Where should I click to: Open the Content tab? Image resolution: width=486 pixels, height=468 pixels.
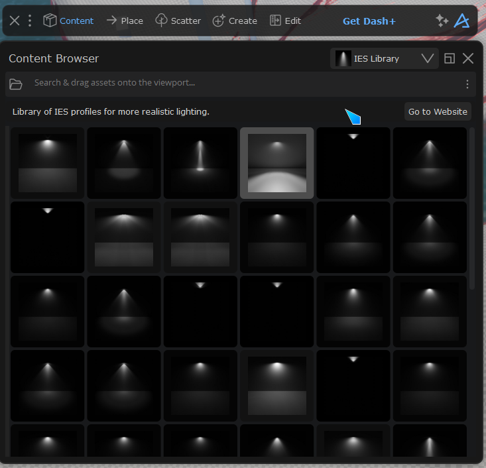tap(68, 21)
